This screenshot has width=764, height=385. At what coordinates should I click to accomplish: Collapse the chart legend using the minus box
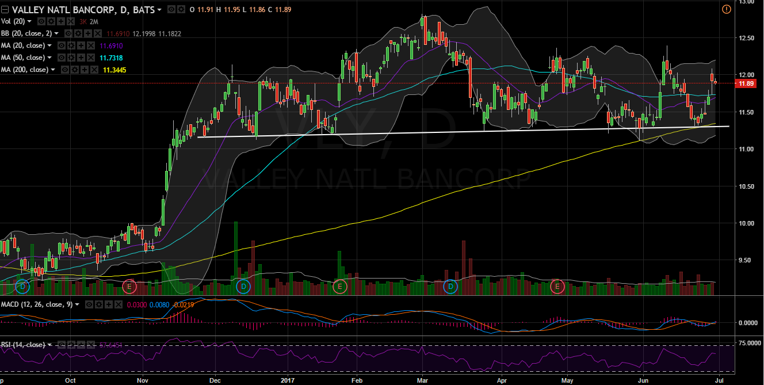click(x=5, y=10)
